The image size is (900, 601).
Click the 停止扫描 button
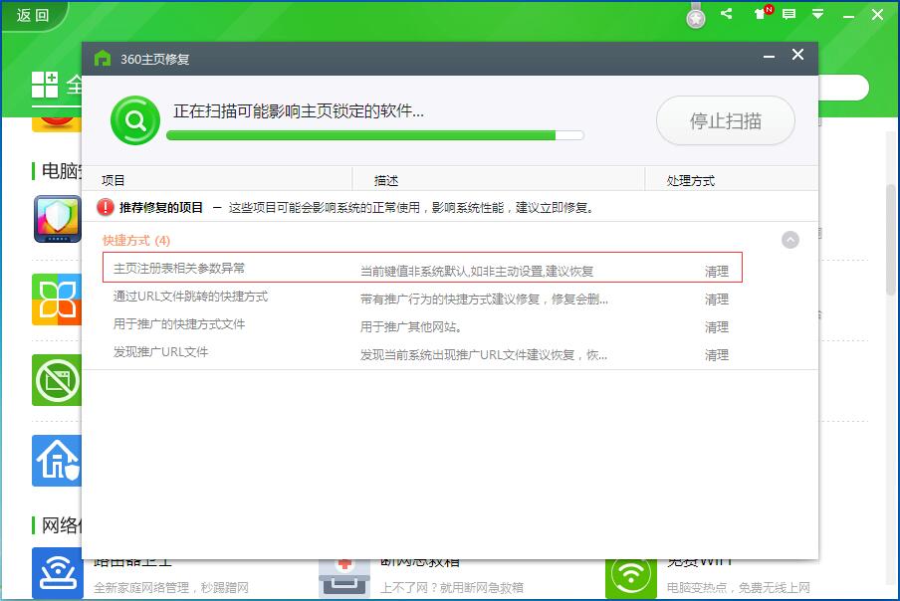pos(725,119)
